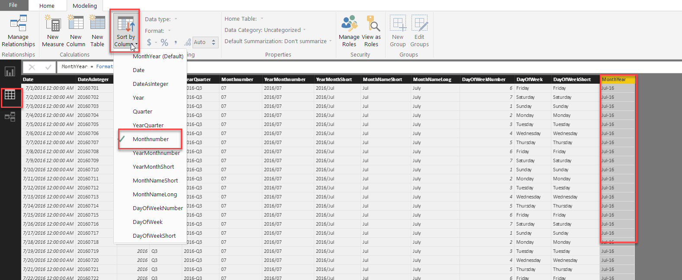Open Manage Relationships
Image resolution: width=682 pixels, height=280 pixels.
[18, 31]
